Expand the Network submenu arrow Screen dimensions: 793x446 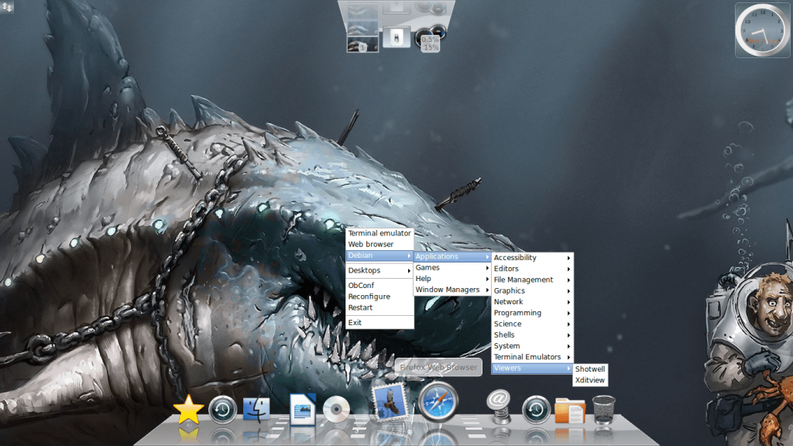coord(569,302)
